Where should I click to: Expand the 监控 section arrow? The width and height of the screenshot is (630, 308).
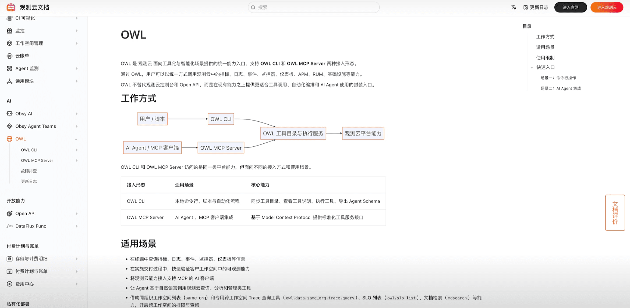point(77,31)
